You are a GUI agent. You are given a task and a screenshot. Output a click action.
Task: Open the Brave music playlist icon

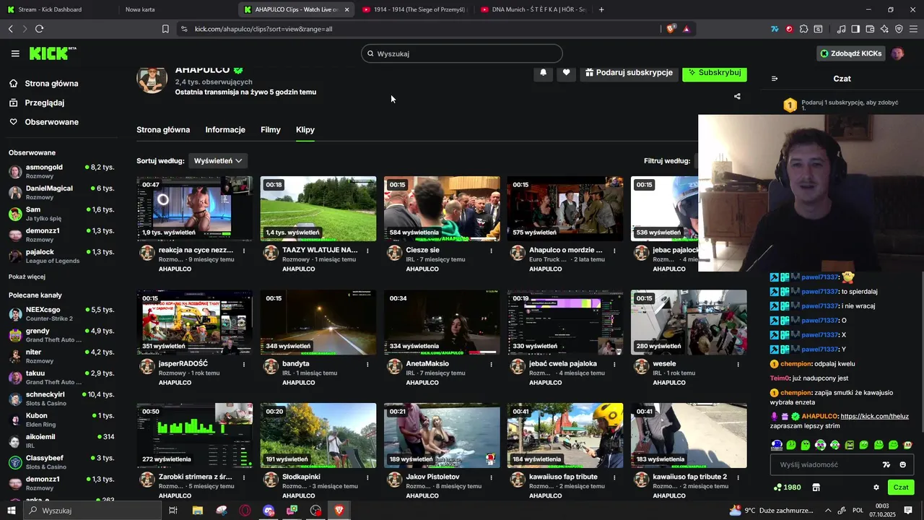(x=841, y=29)
